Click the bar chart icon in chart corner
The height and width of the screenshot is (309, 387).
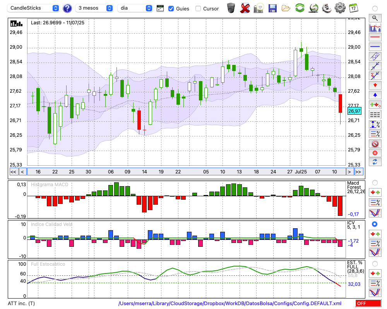click(x=17, y=24)
